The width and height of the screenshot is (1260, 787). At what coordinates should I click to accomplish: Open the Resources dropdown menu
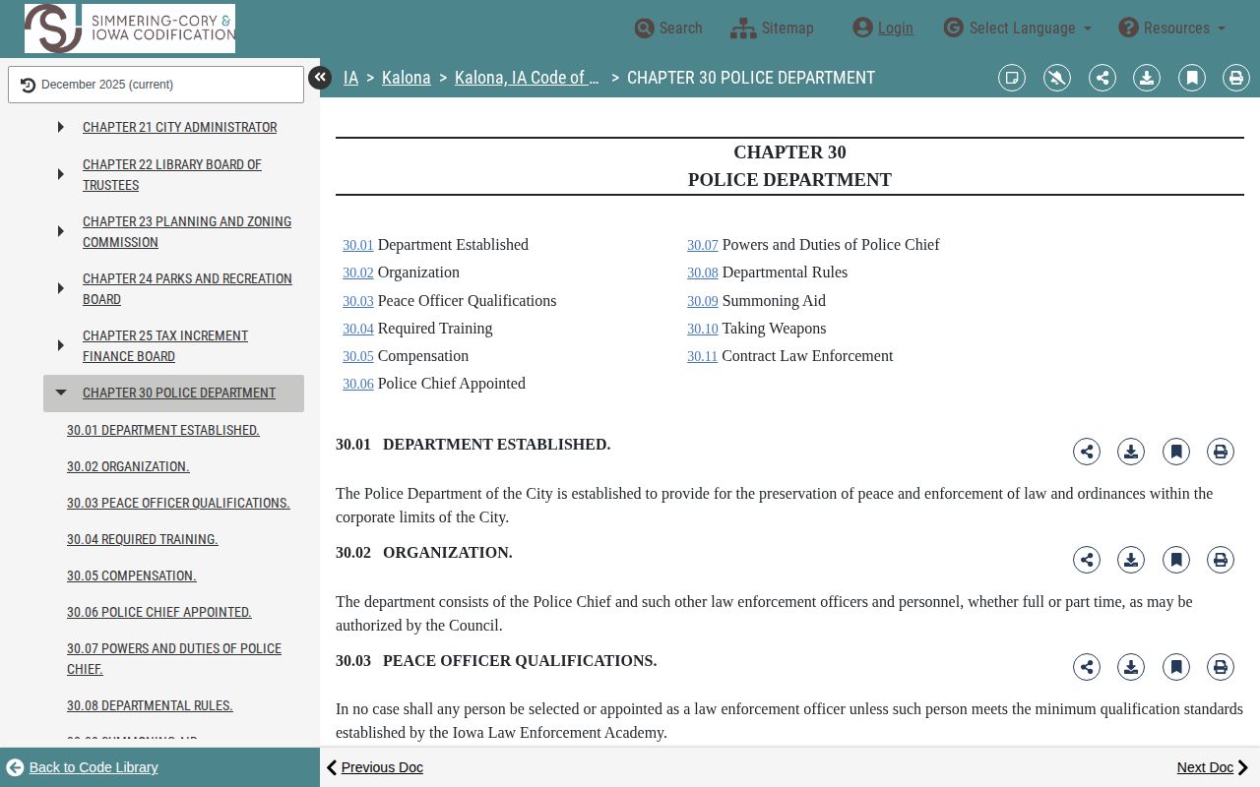coord(1172,29)
